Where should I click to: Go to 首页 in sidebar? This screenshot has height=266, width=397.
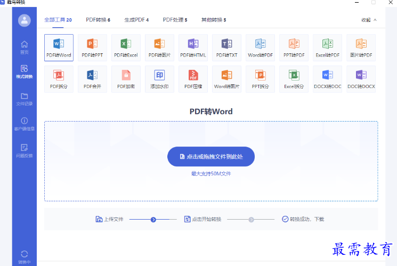pos(25,47)
